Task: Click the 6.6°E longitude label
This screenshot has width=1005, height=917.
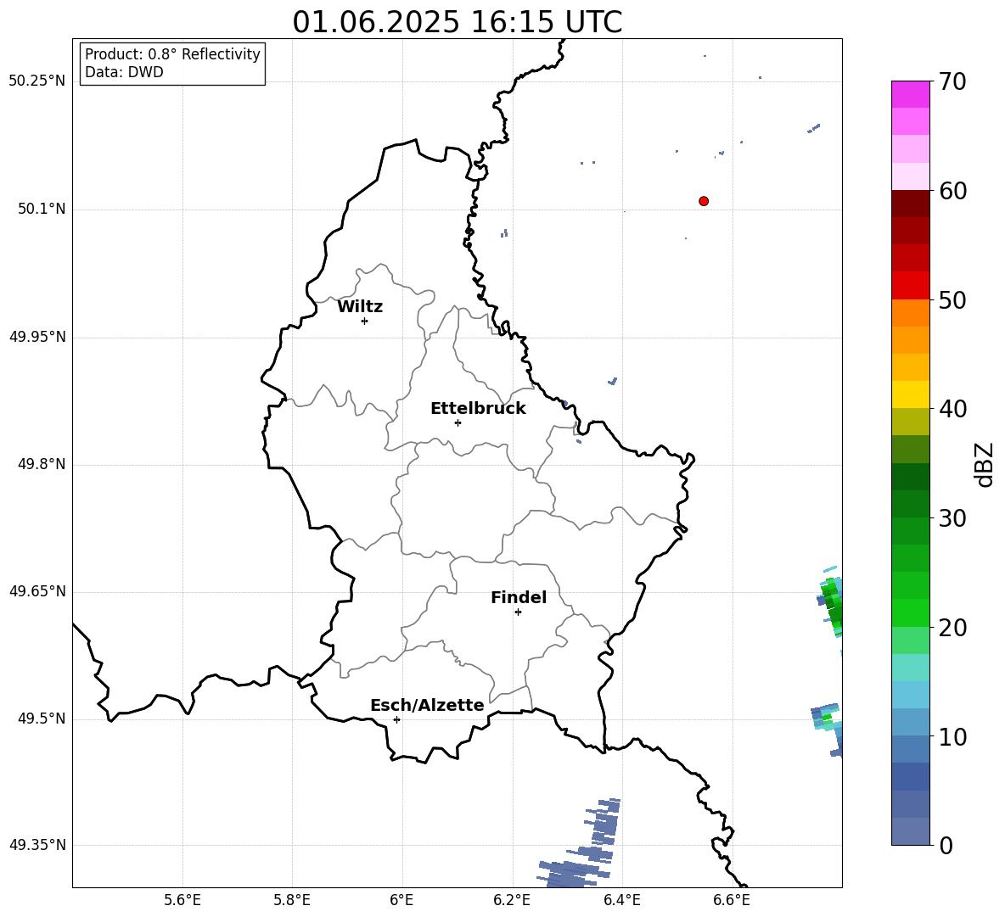Action: pos(732,900)
